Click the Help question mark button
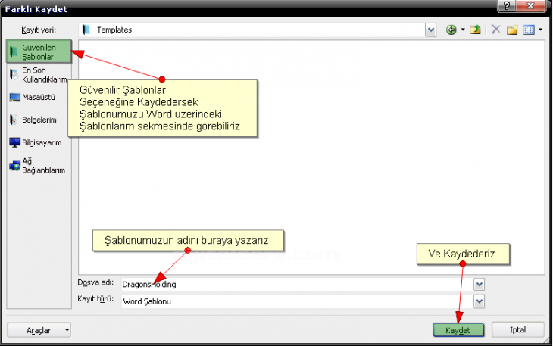This screenshot has height=346, width=553. coord(507,6)
